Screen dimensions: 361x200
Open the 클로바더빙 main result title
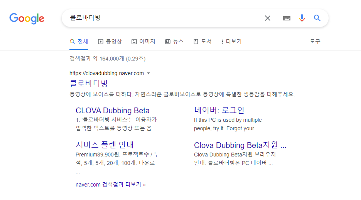pyautogui.click(x=89, y=83)
